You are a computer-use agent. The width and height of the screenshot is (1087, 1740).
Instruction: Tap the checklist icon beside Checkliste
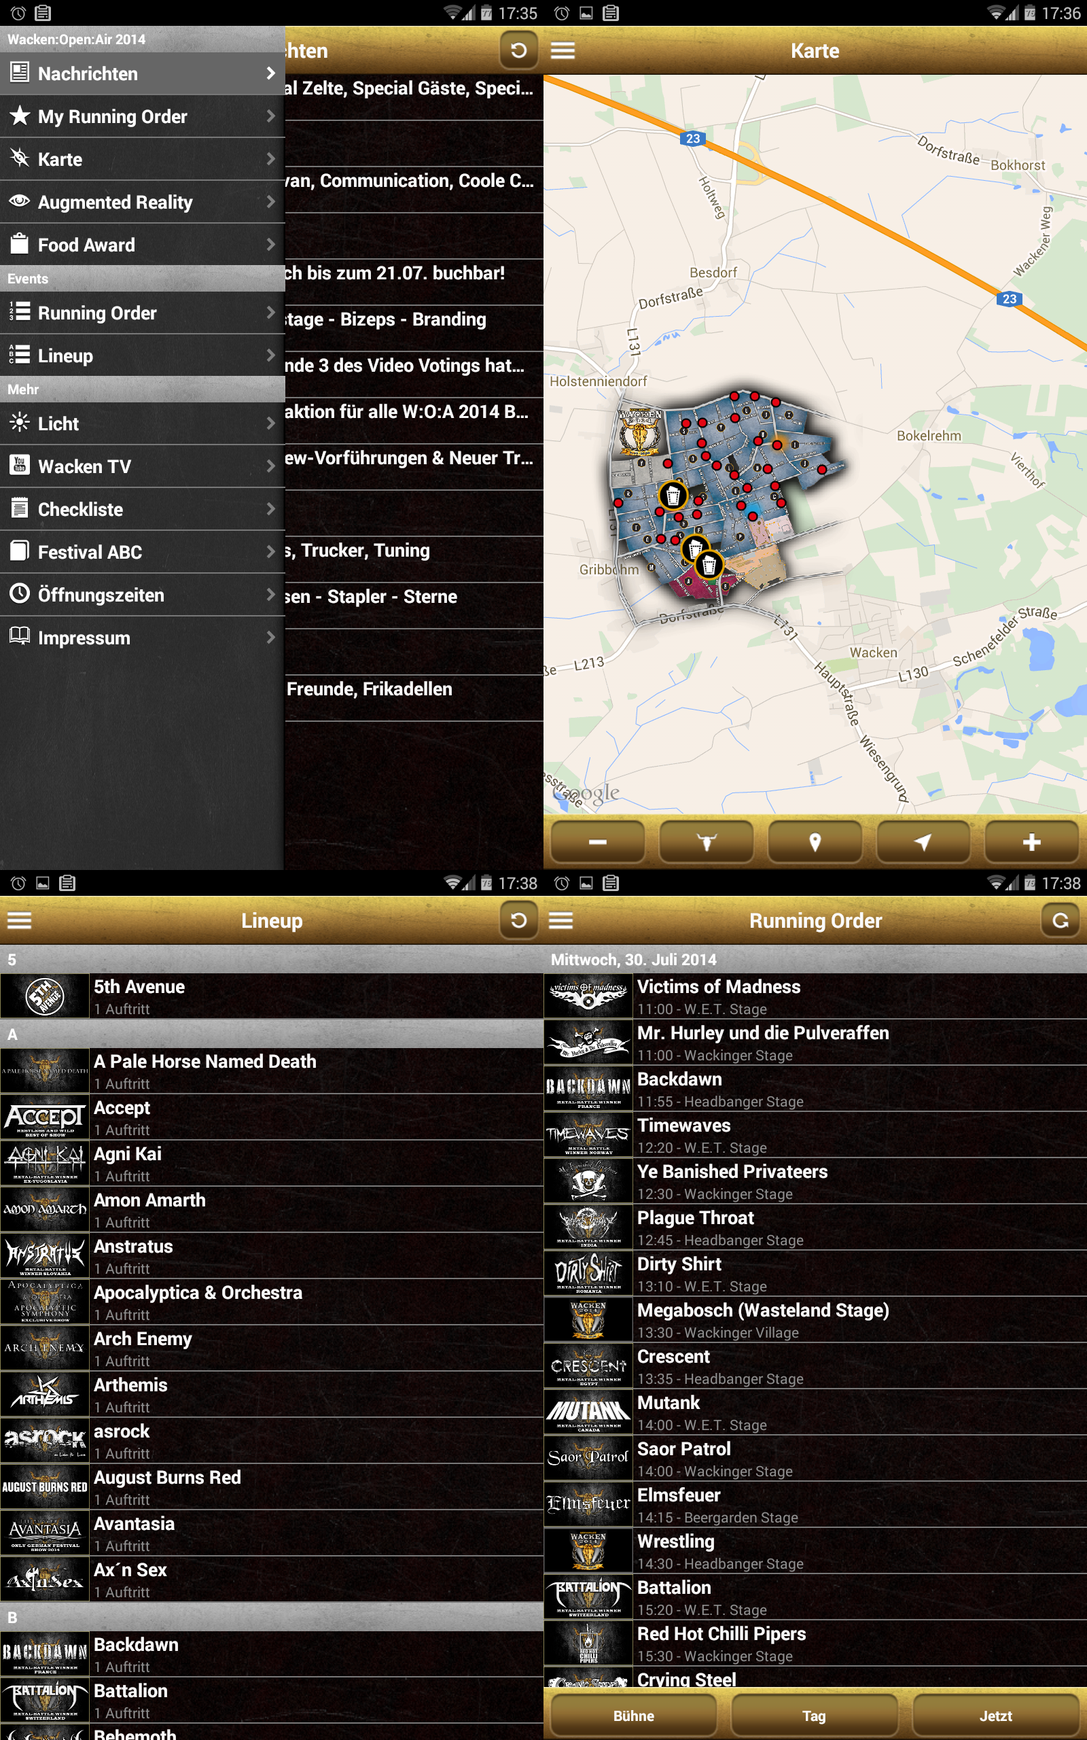coord(20,508)
